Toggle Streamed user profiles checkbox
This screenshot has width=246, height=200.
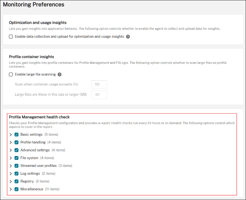point(16,166)
